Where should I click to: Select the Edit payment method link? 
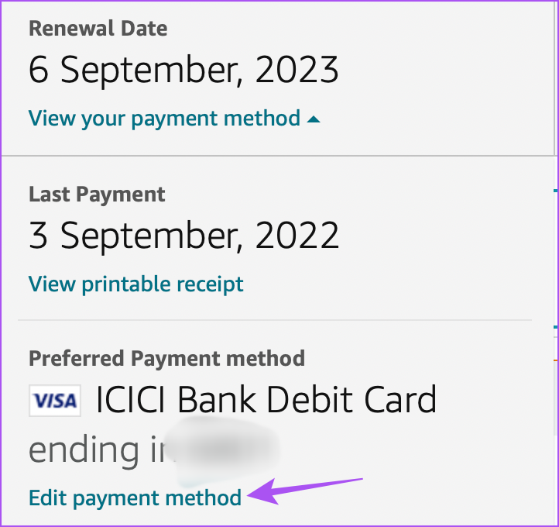[x=135, y=498]
